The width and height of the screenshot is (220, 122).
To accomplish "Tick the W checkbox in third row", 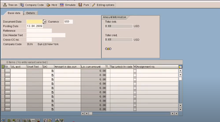I will (x=135, y=79).
